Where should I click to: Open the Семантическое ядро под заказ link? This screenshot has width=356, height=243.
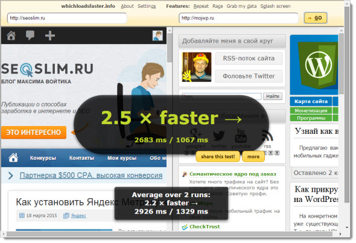(233, 174)
